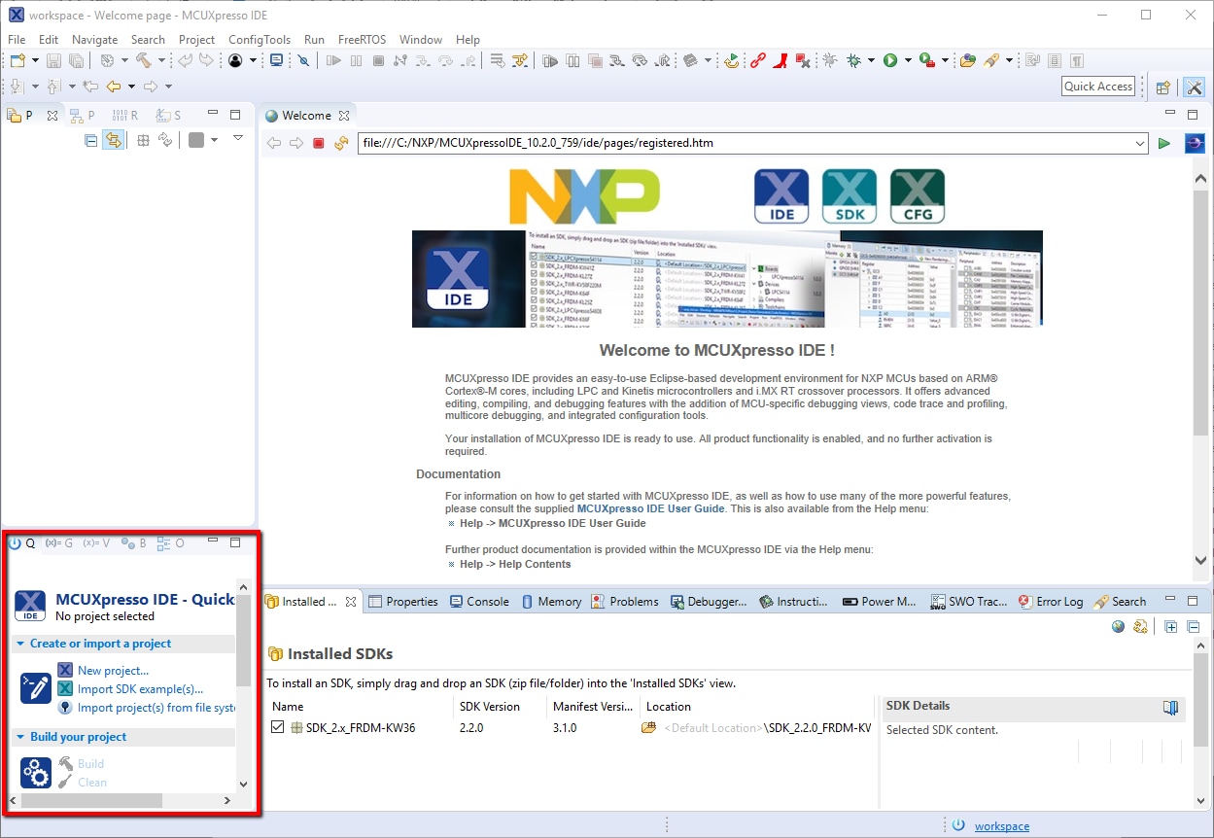The height and width of the screenshot is (838, 1214).
Task: Collapse the 'Build your project' section
Action: [x=21, y=737]
